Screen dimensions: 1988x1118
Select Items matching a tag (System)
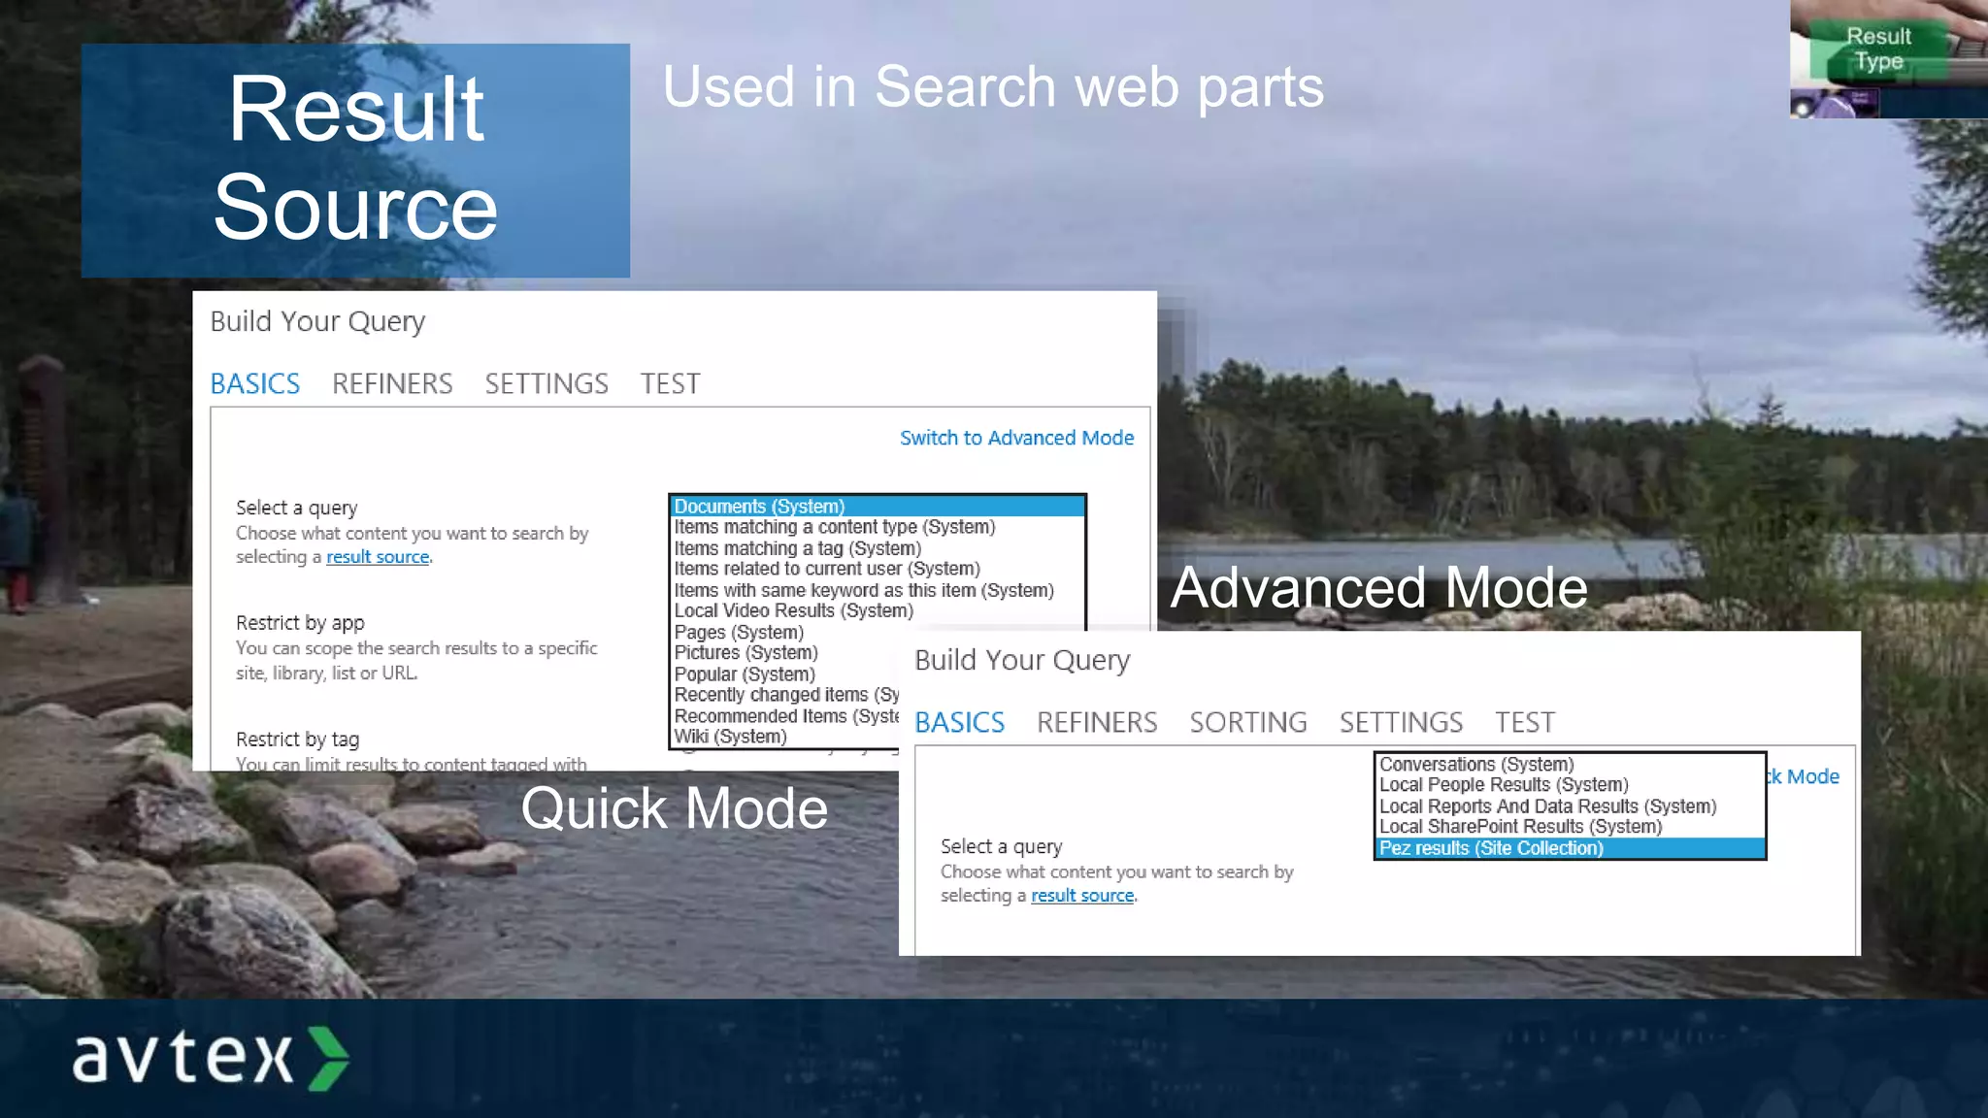tap(797, 548)
